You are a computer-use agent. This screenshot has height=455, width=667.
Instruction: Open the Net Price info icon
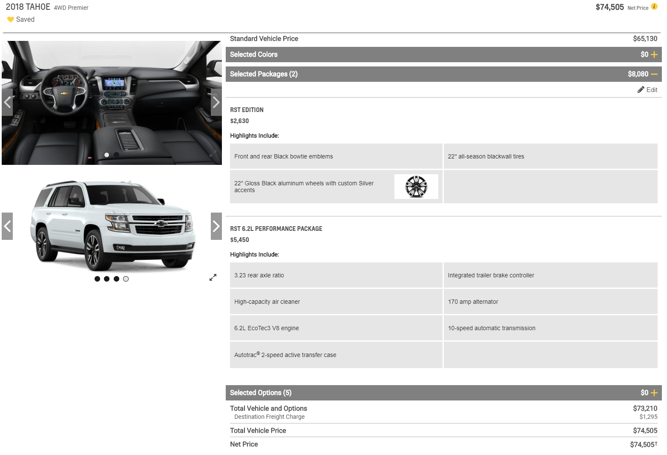point(654,6)
